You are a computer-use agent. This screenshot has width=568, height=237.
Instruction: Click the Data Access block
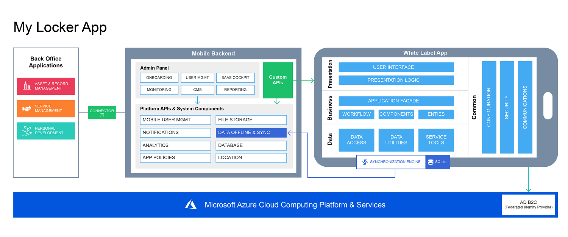click(x=356, y=140)
